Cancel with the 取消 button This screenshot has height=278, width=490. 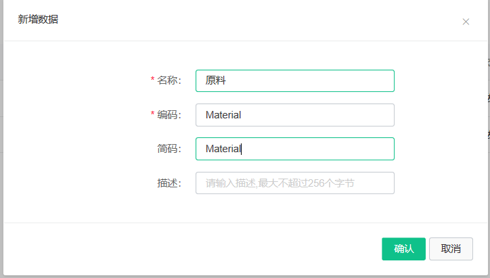[451, 249]
